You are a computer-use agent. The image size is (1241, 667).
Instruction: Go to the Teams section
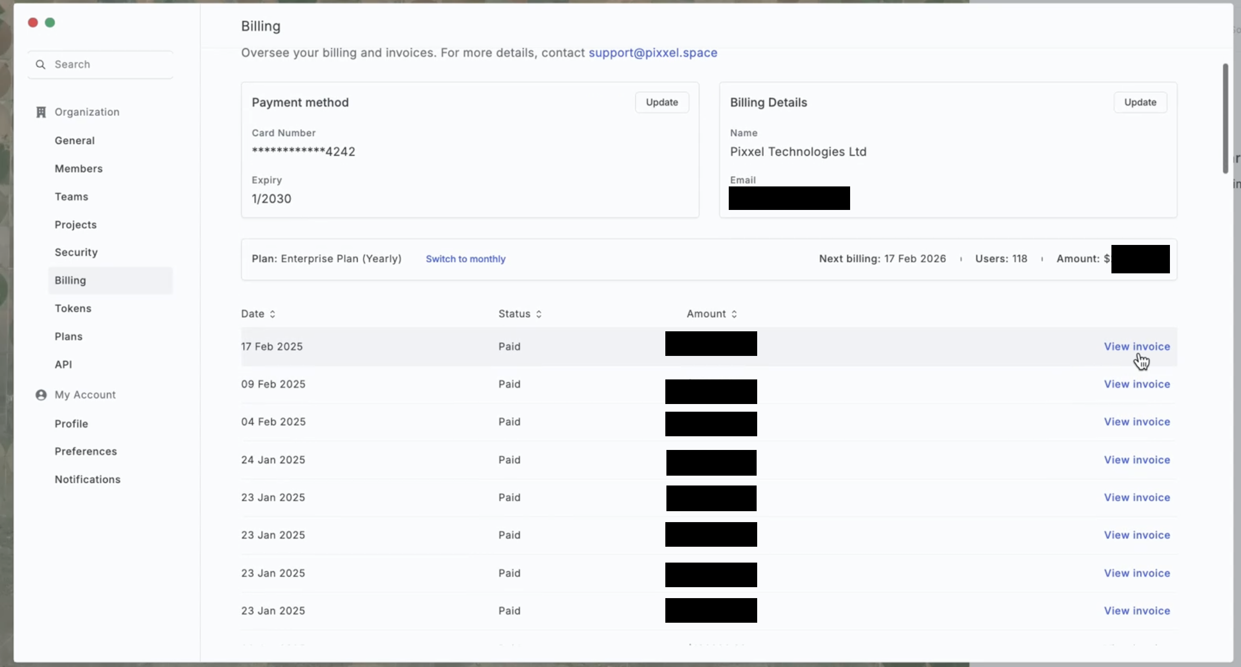coord(71,196)
